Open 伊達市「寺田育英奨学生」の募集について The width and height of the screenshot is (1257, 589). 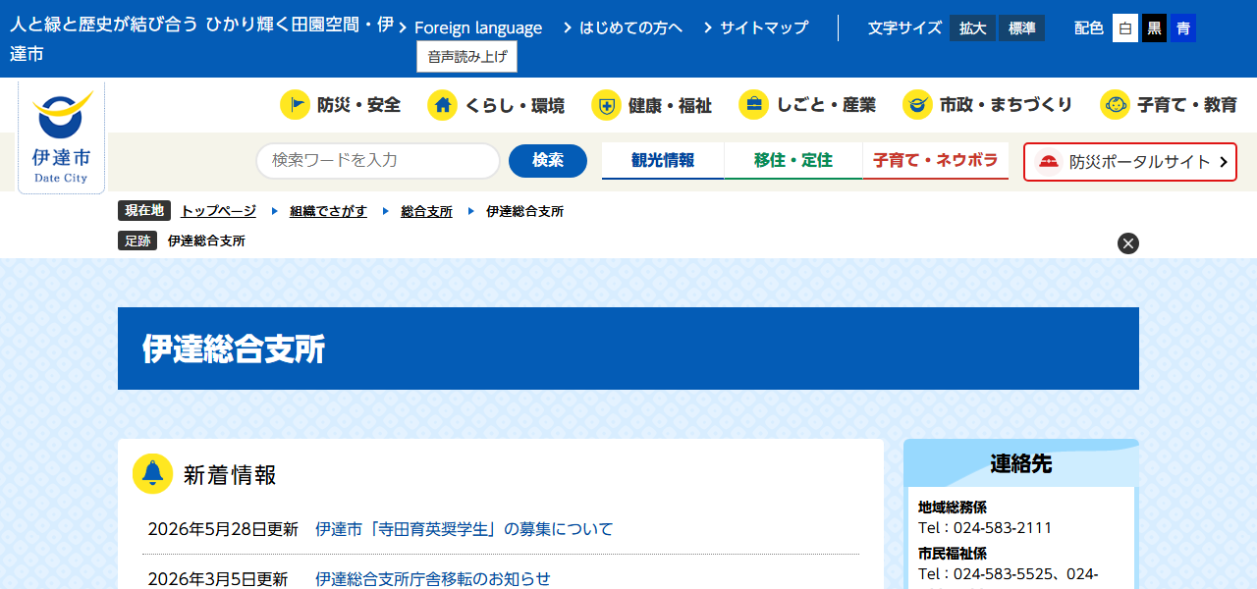pyautogui.click(x=464, y=529)
